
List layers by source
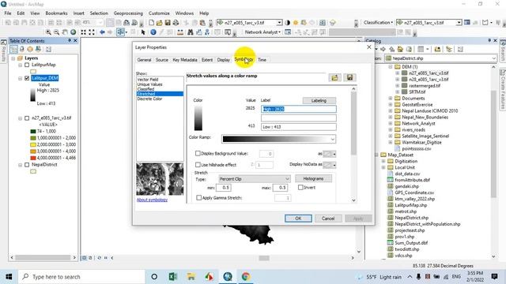click(22, 49)
